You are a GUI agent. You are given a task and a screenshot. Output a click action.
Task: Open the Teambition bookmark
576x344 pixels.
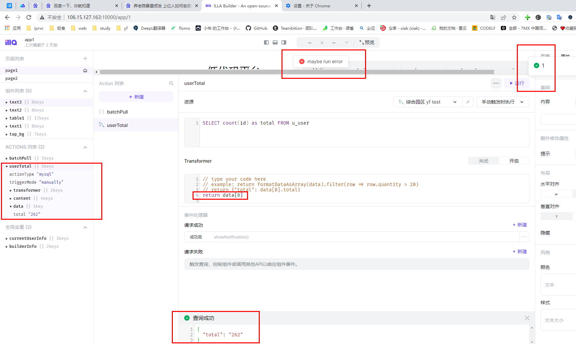tap(295, 28)
